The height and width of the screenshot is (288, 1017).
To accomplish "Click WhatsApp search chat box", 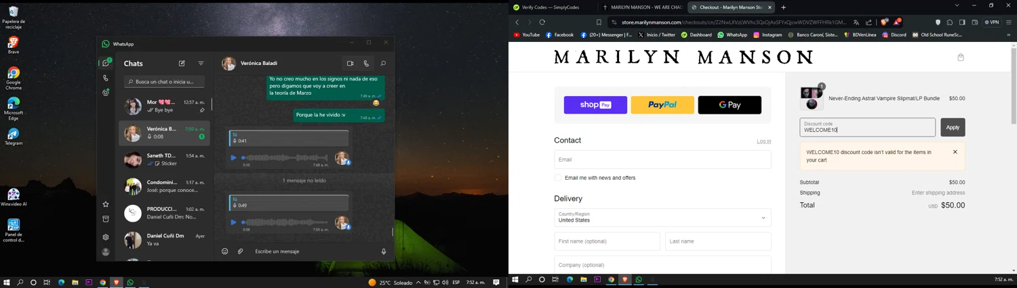I will coord(164,82).
